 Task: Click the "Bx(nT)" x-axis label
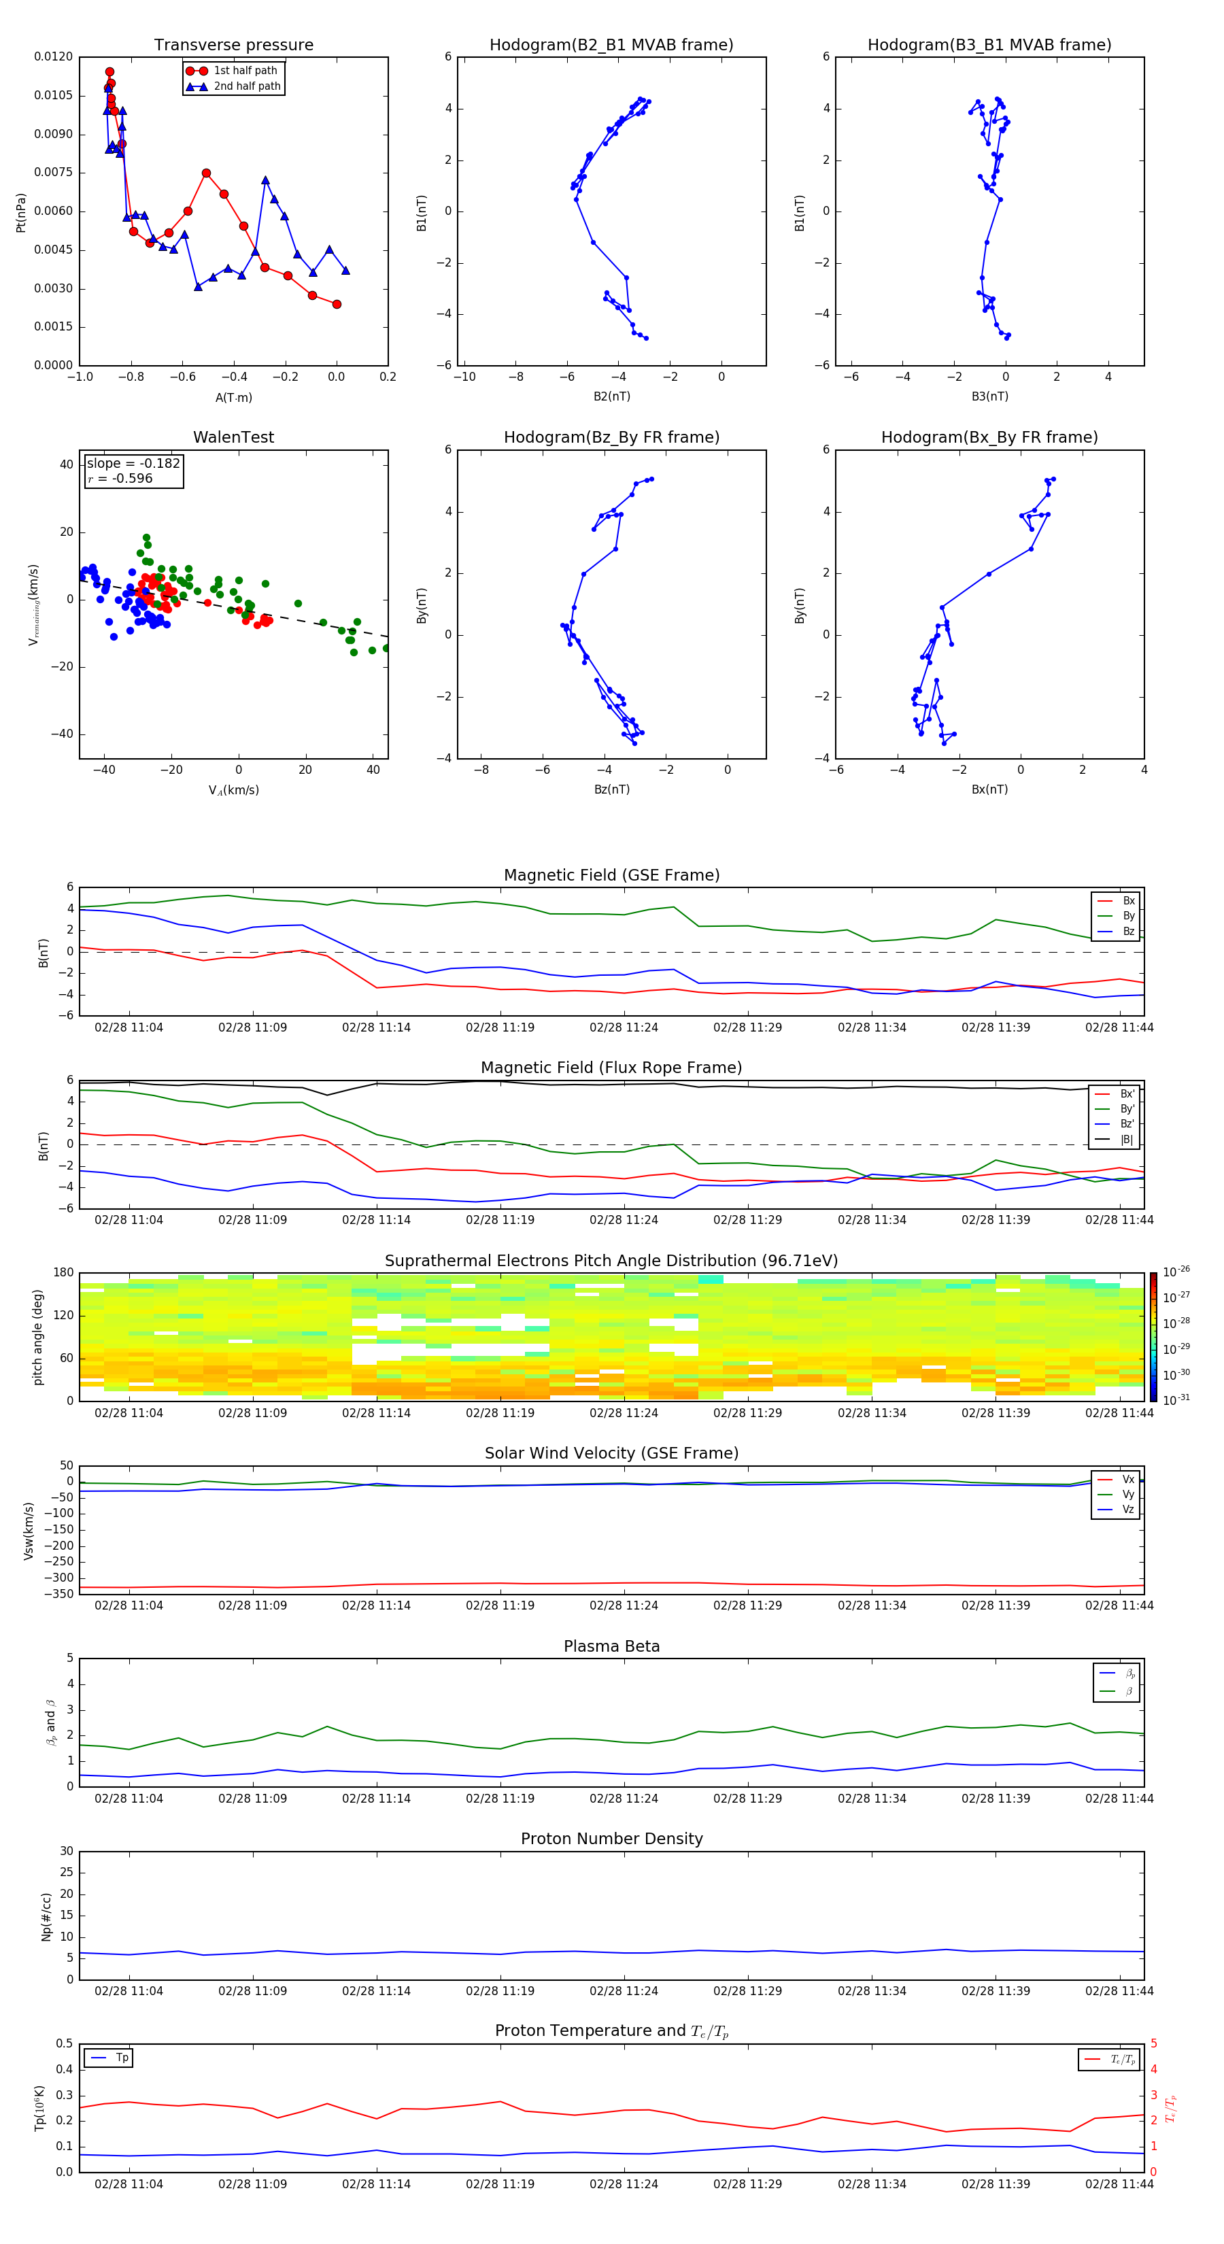989,789
